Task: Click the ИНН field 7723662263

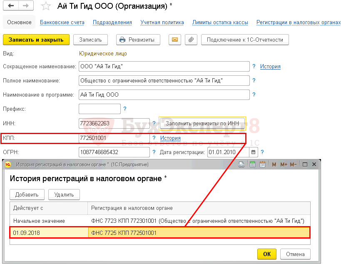Action: pos(114,123)
